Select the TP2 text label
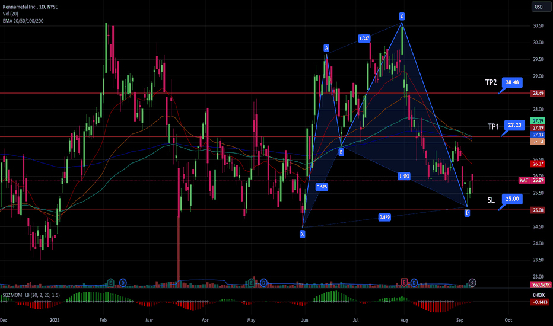The width and height of the screenshot is (553, 326). (x=491, y=82)
